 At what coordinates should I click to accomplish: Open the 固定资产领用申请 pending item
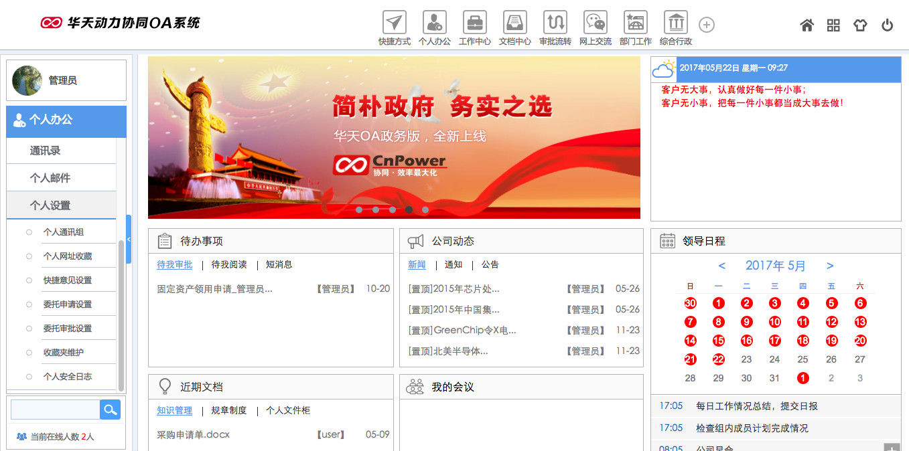[x=214, y=289]
